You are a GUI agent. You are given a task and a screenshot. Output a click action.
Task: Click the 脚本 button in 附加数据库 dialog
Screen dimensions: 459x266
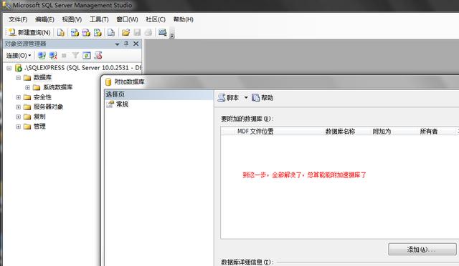(x=229, y=98)
